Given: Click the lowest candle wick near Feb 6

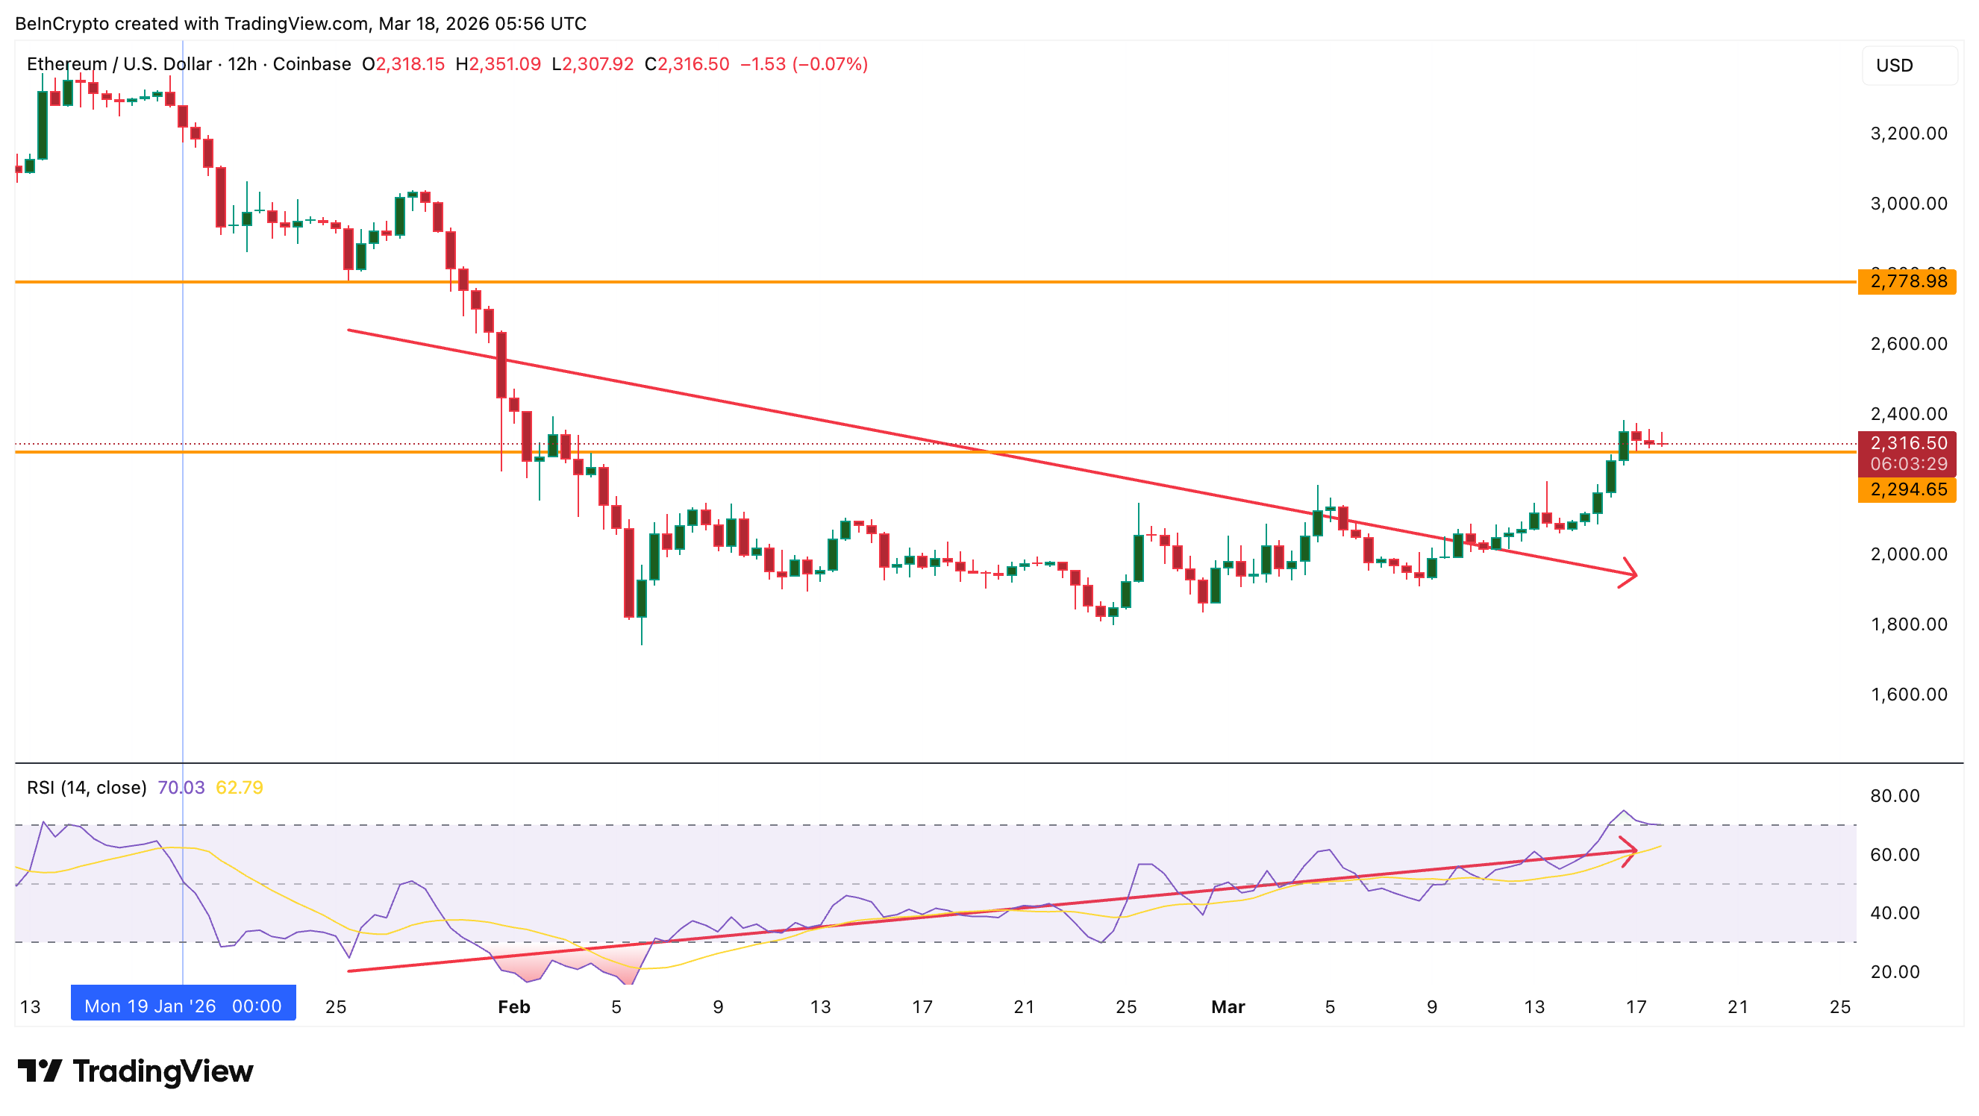Looking at the screenshot, I should pos(642,633).
